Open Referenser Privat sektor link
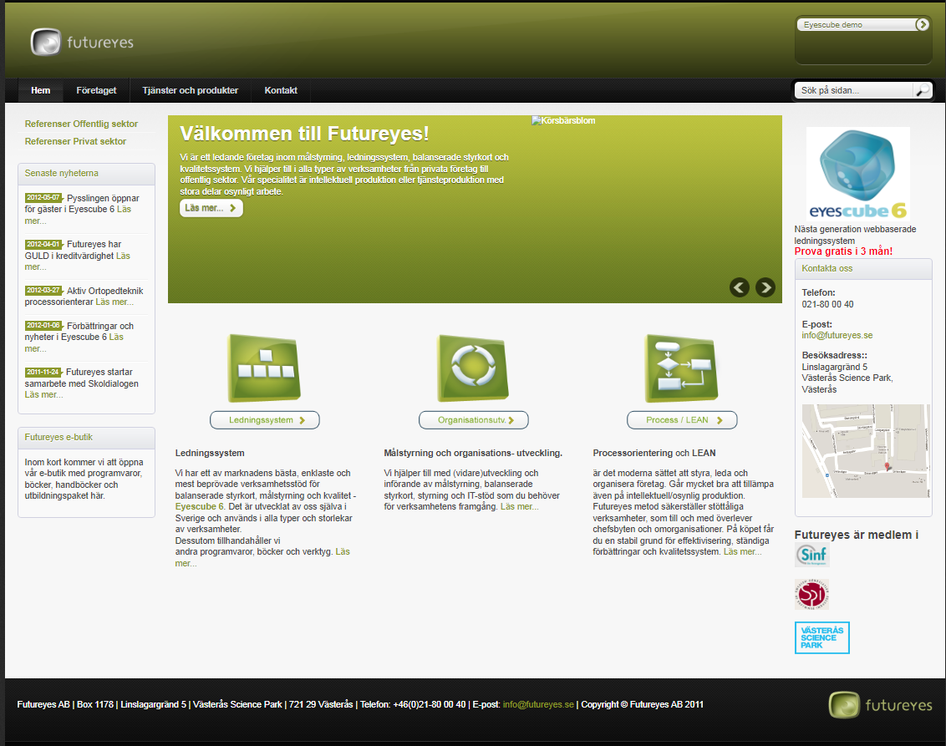 pos(75,141)
